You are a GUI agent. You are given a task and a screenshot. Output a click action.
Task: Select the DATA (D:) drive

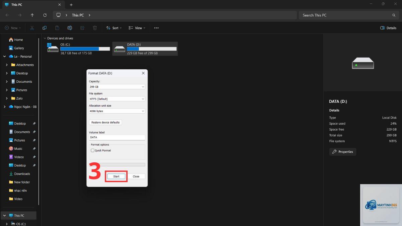[x=145, y=49]
